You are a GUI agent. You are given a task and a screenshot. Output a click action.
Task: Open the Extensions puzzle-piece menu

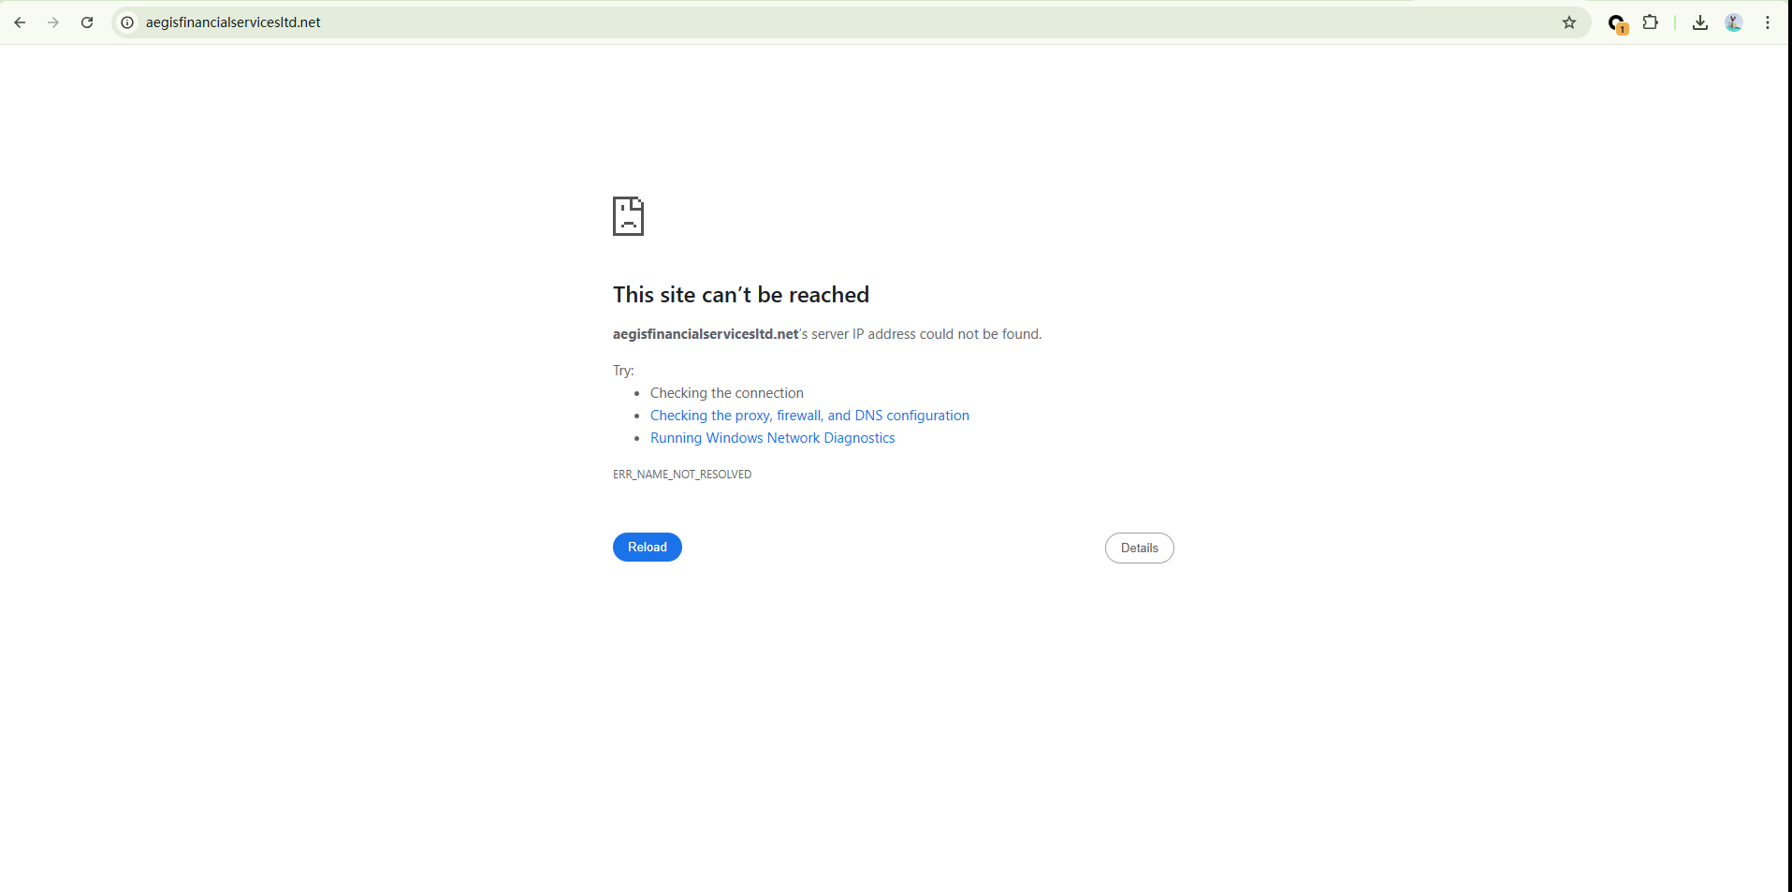1651,22
